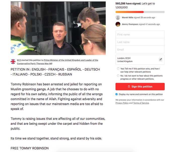Select 'No. I do not want to hear' option

pos(118,76)
